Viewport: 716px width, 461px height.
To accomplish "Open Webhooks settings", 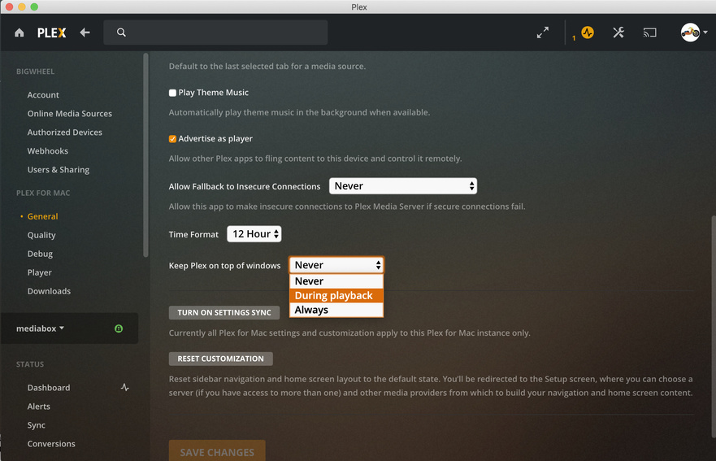I will click(x=47, y=151).
